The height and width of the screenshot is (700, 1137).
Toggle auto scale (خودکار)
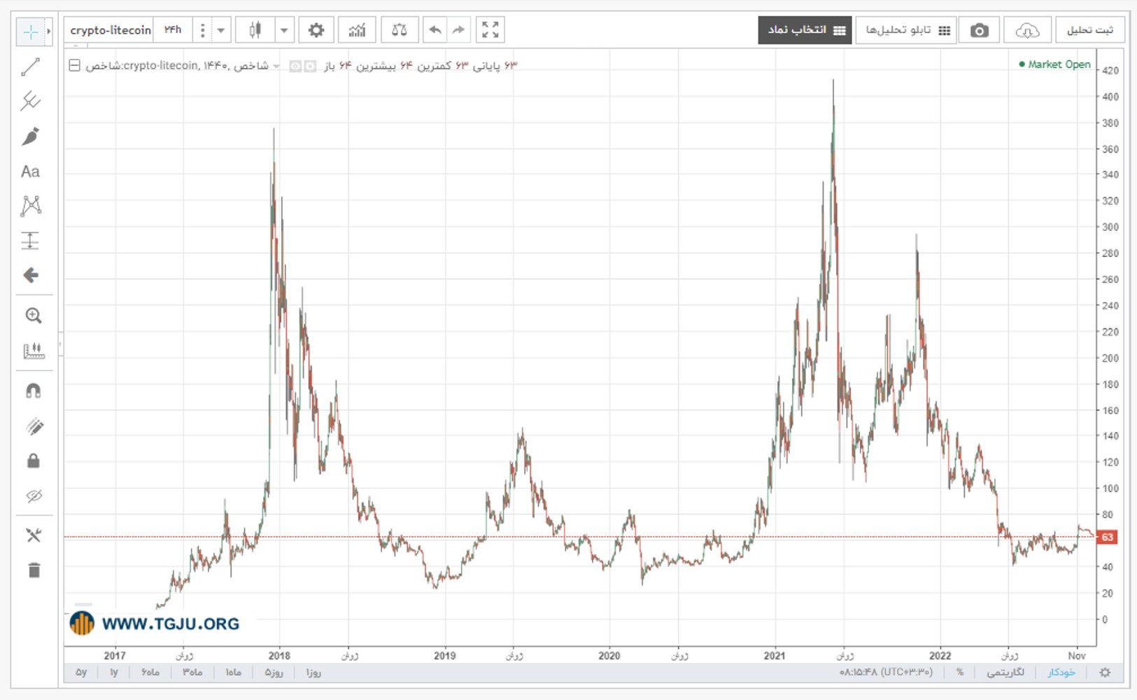[1061, 673]
